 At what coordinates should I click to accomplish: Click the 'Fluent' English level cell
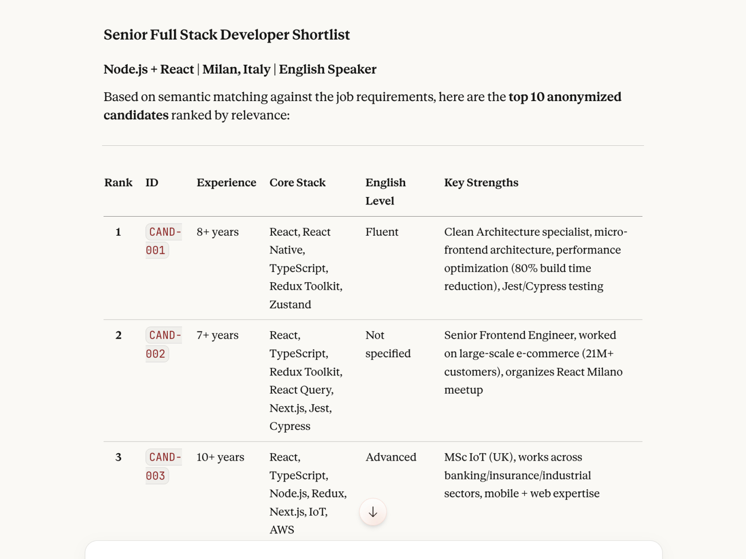tap(382, 232)
